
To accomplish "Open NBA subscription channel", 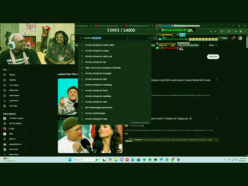I will tap(14, 134).
